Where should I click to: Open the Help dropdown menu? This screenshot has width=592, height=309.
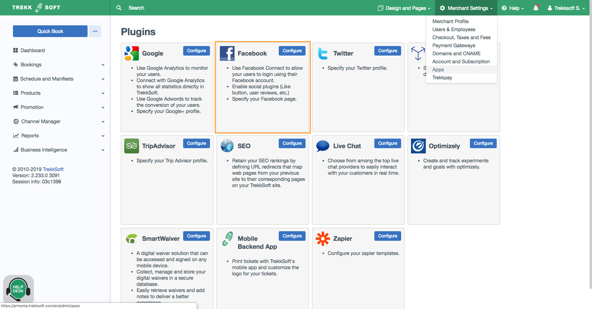pos(513,8)
